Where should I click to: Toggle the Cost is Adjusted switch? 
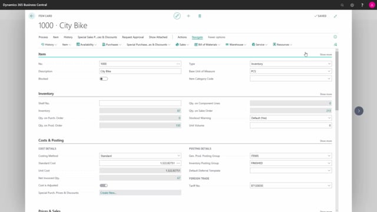pyautogui.click(x=104, y=185)
